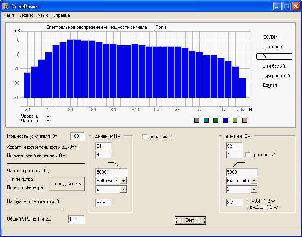Pick the light green color swatch
The image size is (302, 237).
click(235, 120)
